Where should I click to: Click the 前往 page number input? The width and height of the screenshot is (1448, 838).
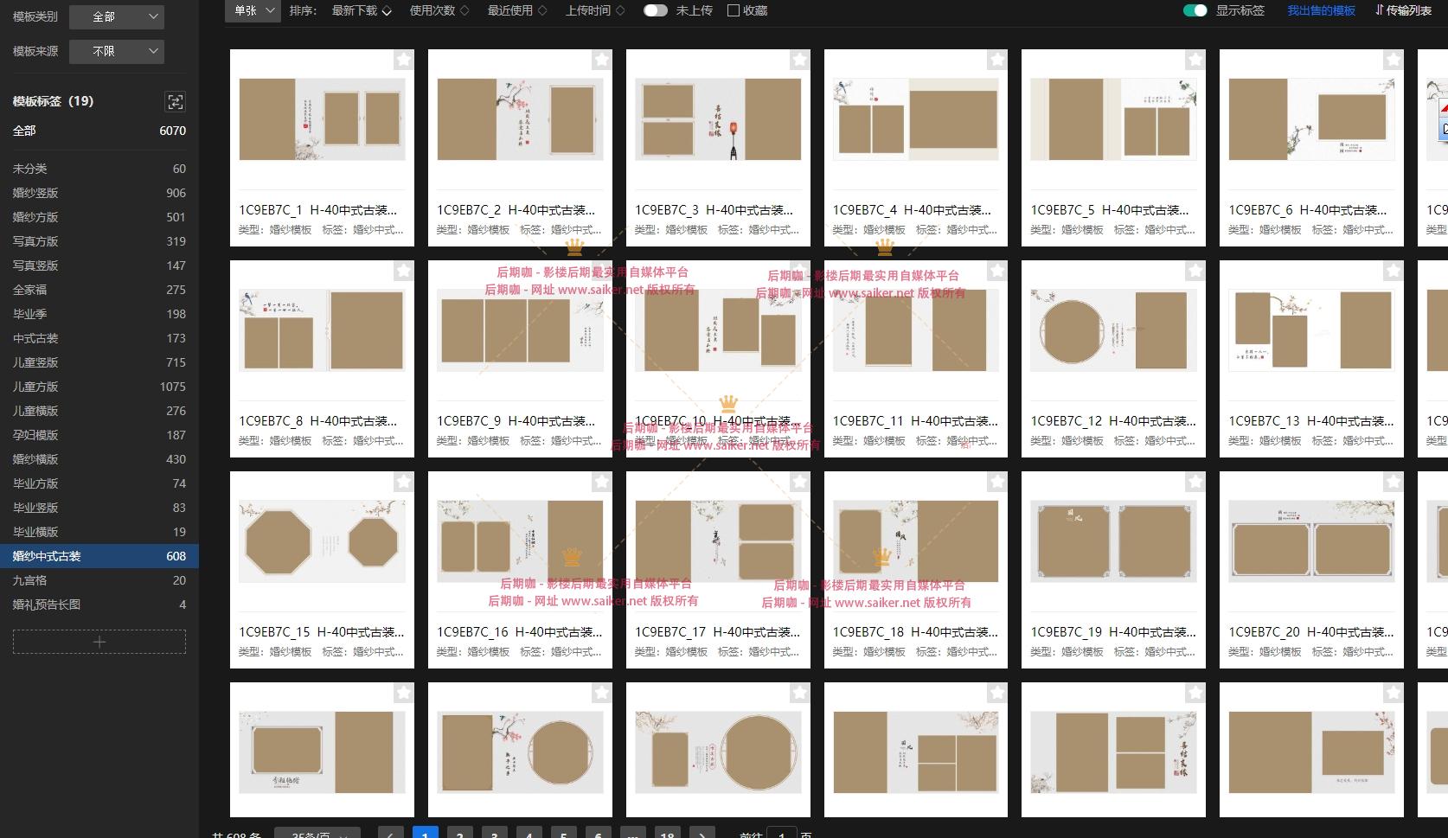click(781, 834)
